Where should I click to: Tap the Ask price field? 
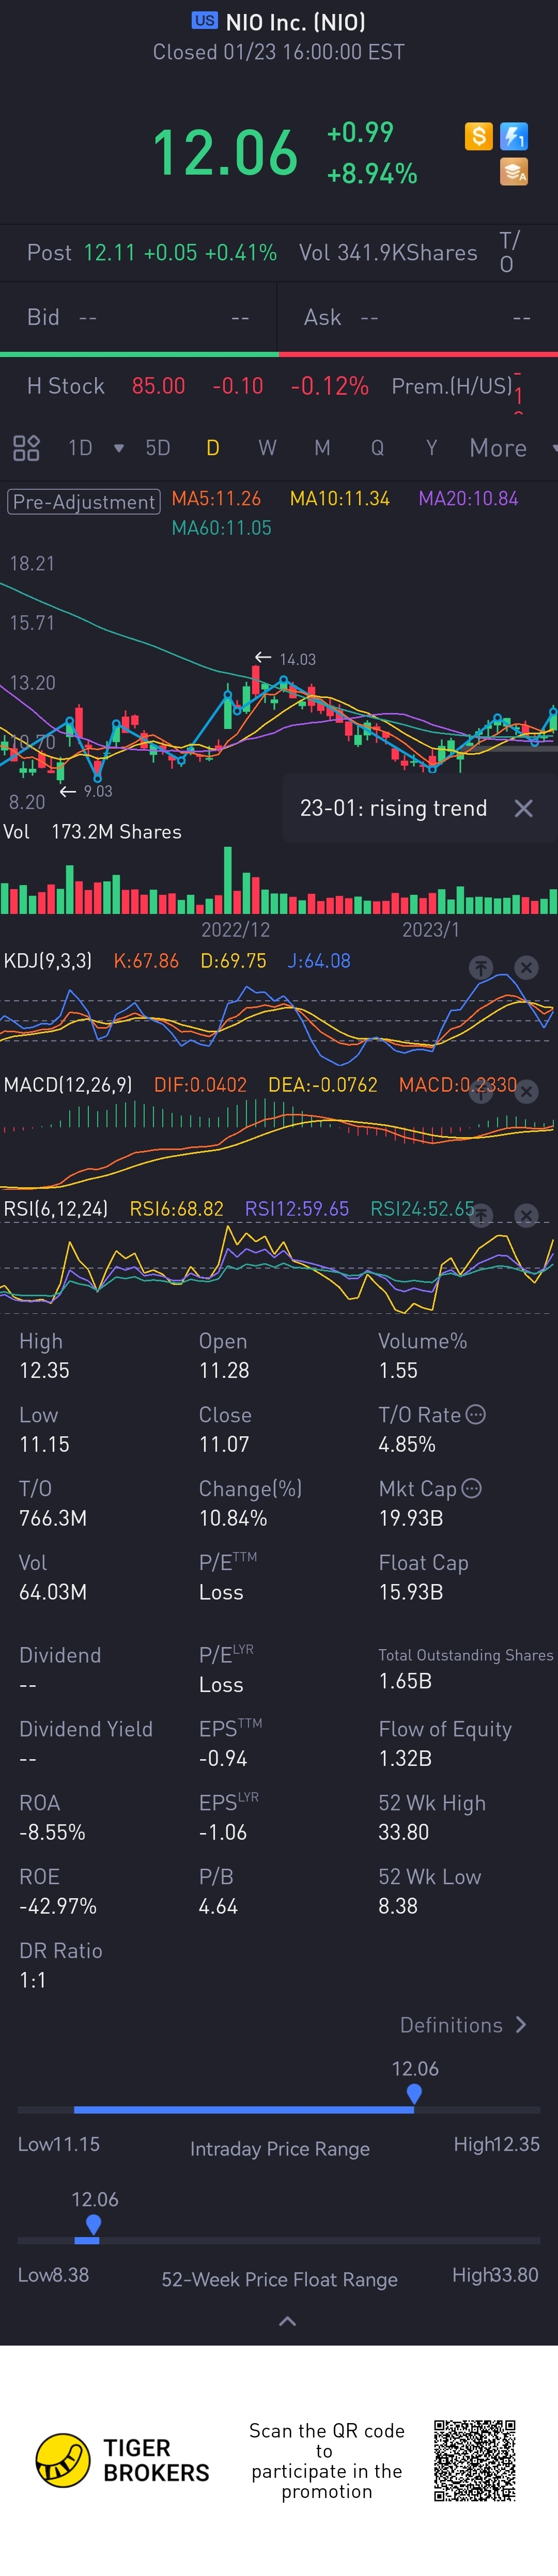click(417, 317)
